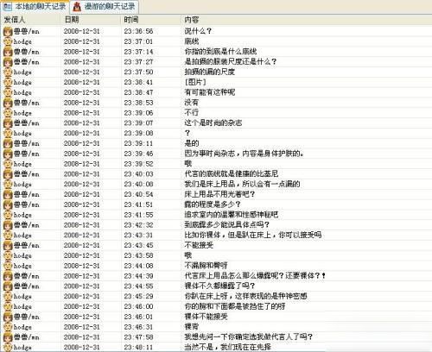
Task: Click hodge avatar in 23:41:55 row
Action: pyautogui.click(x=8, y=215)
